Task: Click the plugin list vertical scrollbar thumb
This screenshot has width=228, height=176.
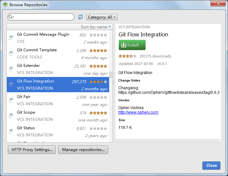Action: pyautogui.click(x=111, y=75)
